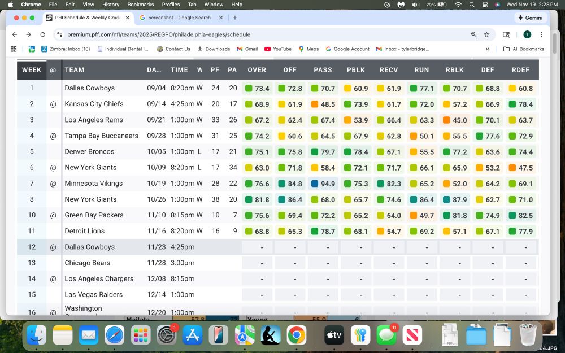Open the All Bookmarks folder
Screen dimensions: 565x353
(x=524, y=49)
